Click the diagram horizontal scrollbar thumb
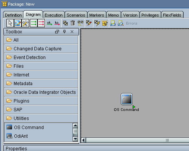The width and height of the screenshot is (189, 151). [138, 140]
